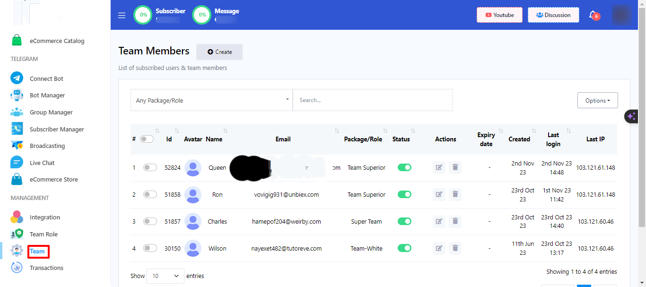Click delete trash icon for Charles's row
Image resolution: width=646 pixels, height=287 pixels.
(455, 221)
